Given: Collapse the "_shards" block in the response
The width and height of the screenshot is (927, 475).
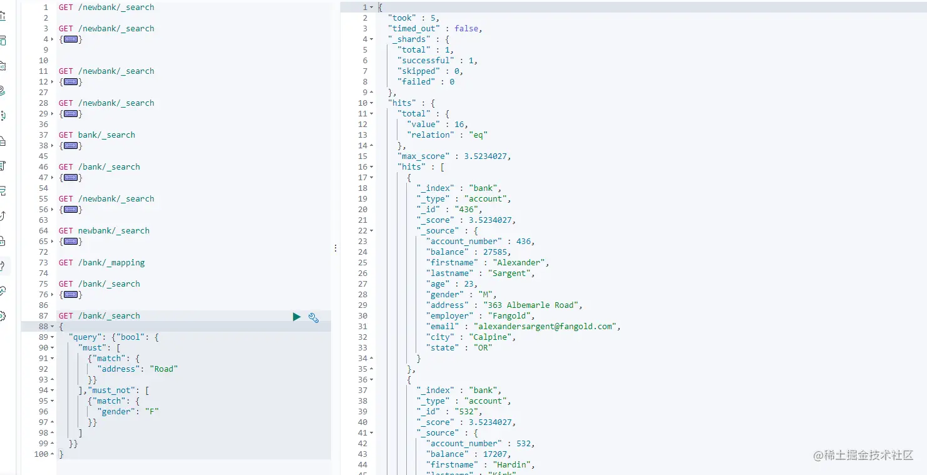Looking at the screenshot, I should pos(372,39).
